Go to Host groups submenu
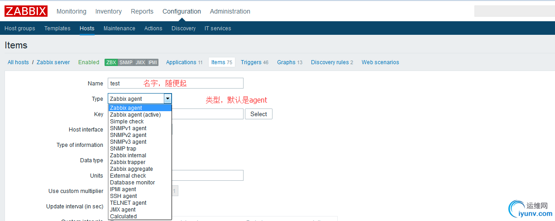The height and width of the screenshot is (221, 555). coord(20,28)
